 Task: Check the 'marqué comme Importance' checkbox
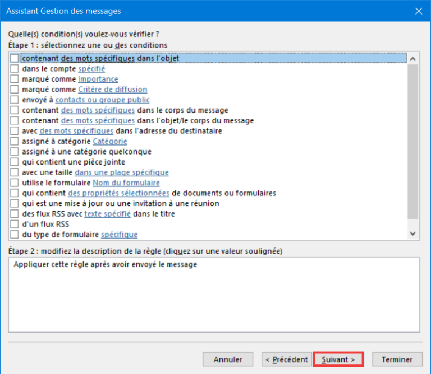click(x=15, y=79)
